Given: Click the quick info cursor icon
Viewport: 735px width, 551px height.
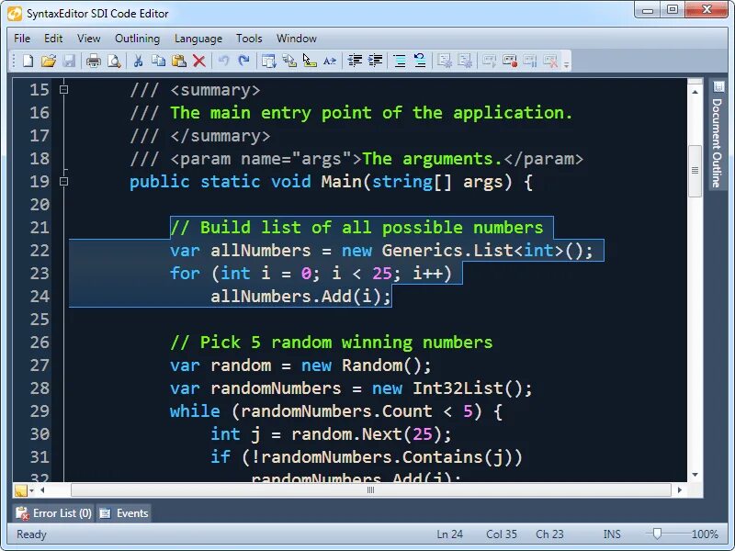Looking at the screenshot, I should click(310, 61).
